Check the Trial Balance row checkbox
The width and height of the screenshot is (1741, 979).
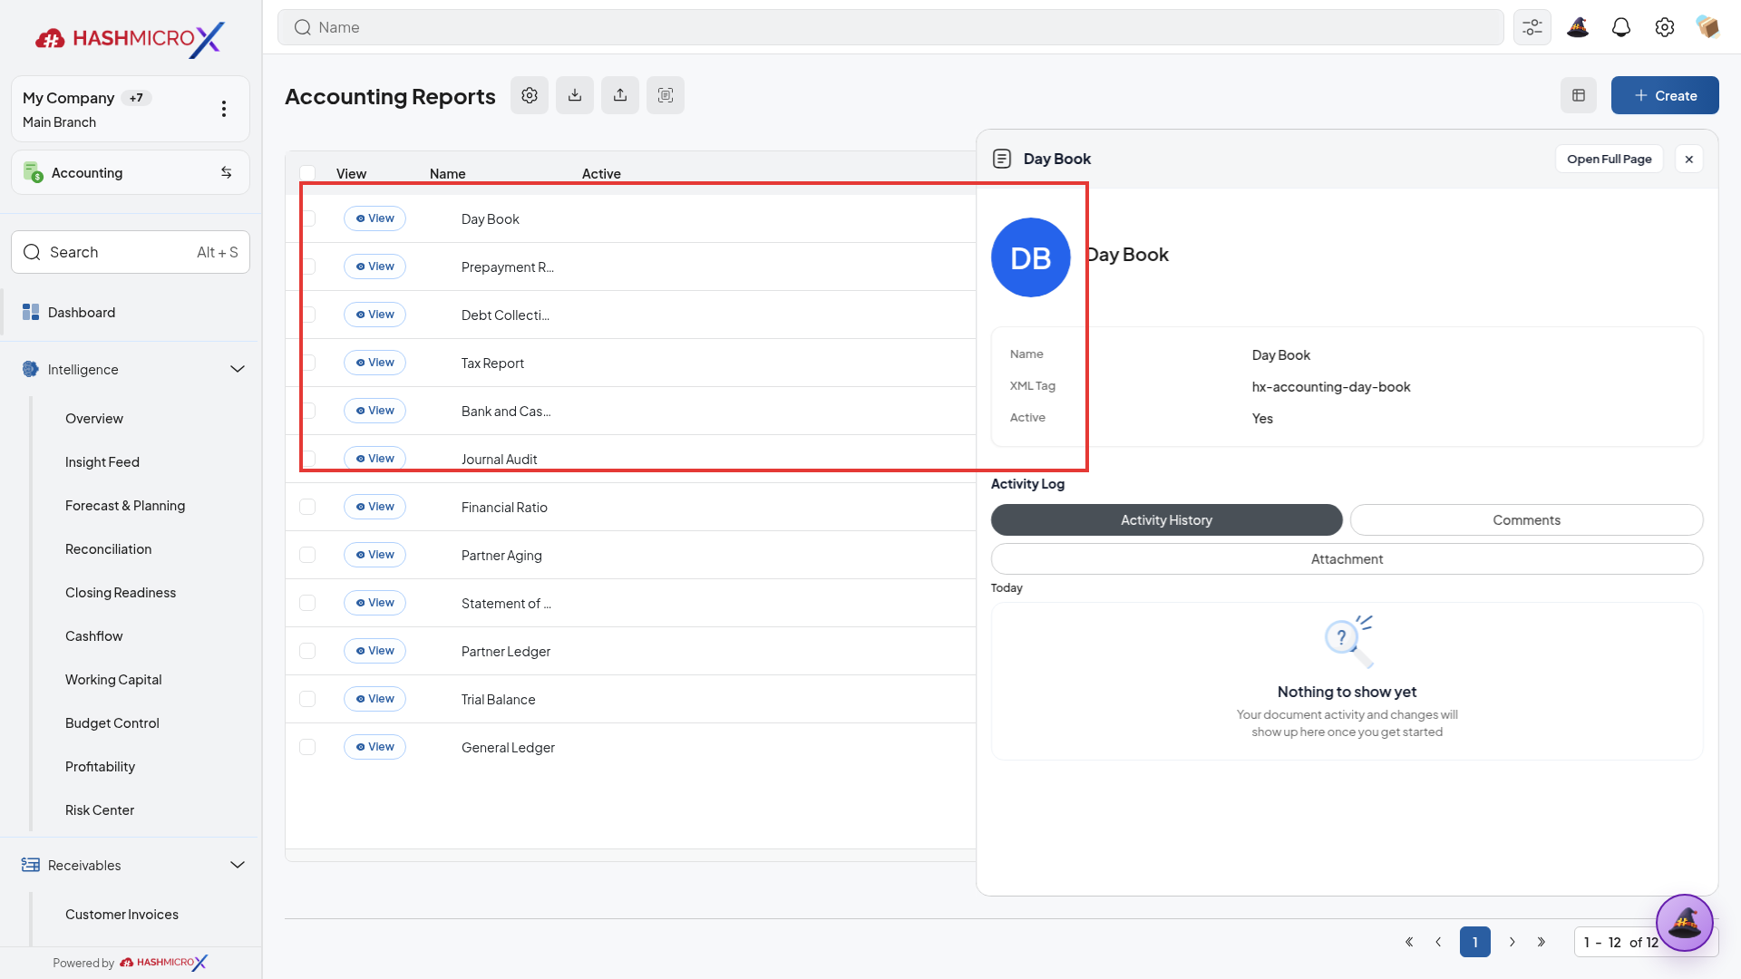click(x=307, y=699)
